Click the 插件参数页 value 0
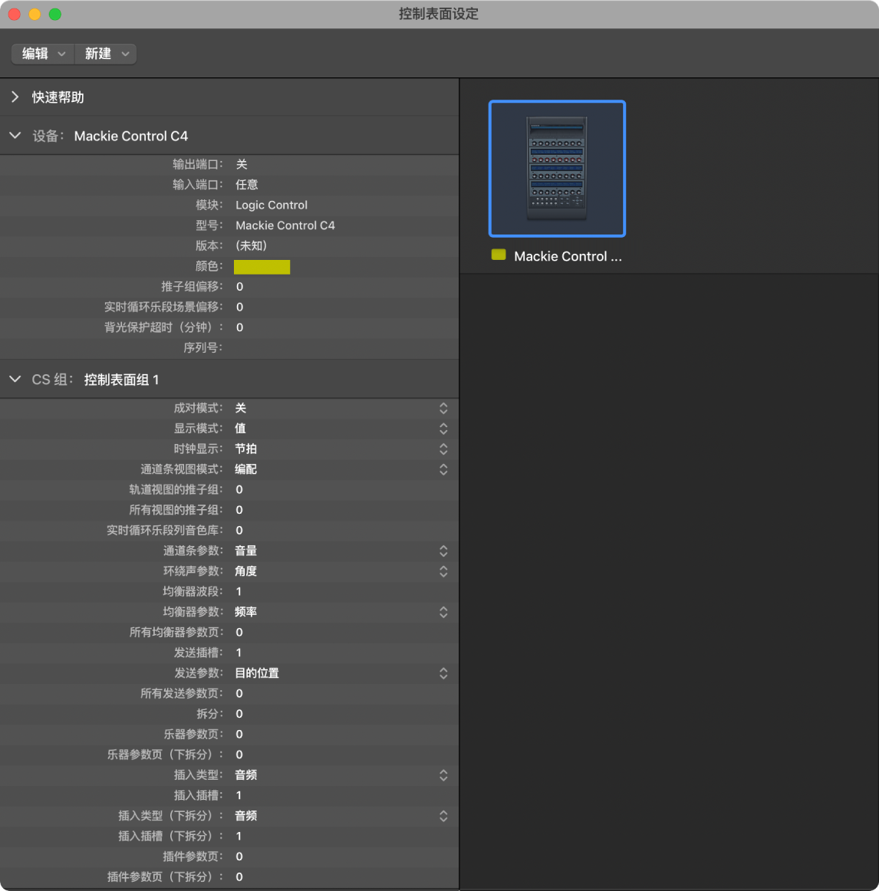Viewport: 879px width, 891px height. 239,856
